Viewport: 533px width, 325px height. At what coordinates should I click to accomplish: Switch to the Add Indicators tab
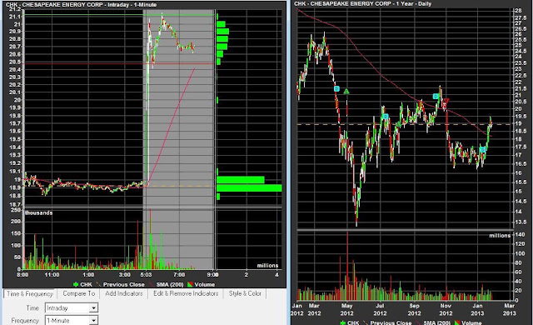(124, 293)
